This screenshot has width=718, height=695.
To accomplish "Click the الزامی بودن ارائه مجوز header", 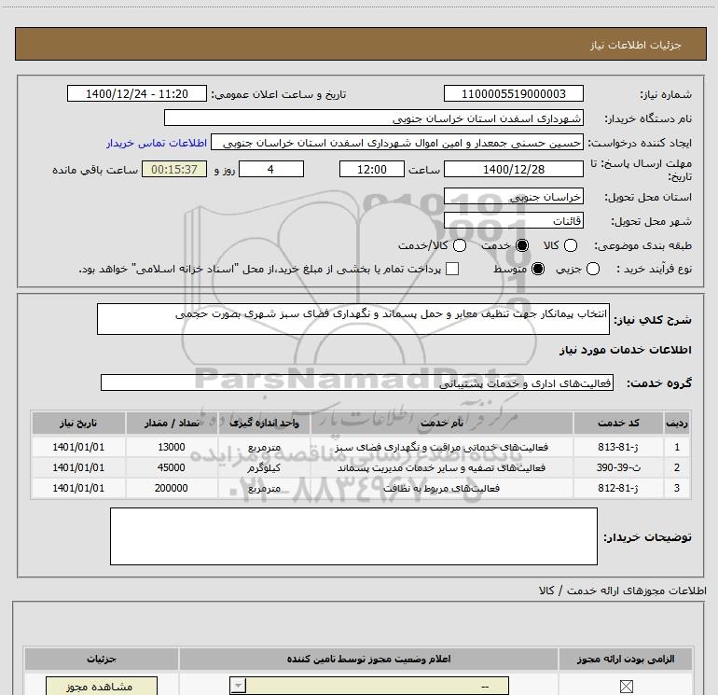I will pyautogui.click(x=626, y=659).
